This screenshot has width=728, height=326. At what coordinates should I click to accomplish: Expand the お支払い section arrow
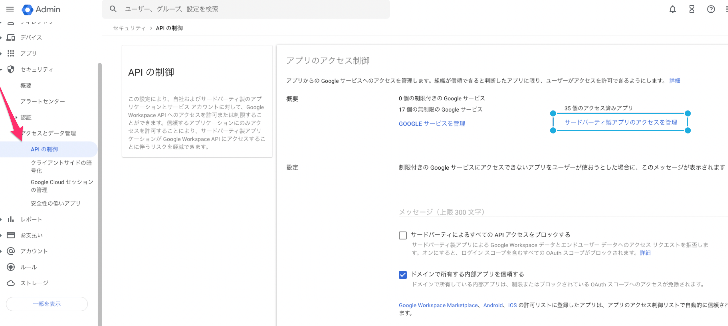pyautogui.click(x=1, y=235)
